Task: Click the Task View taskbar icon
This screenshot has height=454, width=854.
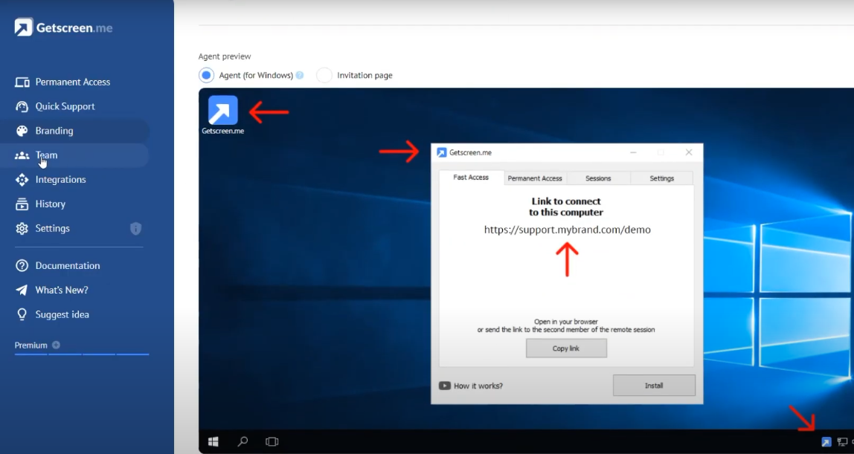Action: coord(272,441)
